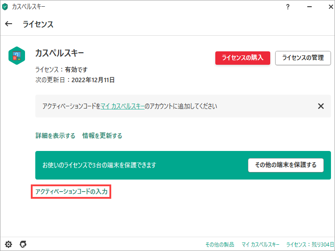Click お使いのライセンスで3台の端末を保護できます text
The width and height of the screenshot is (335, 251).
(x=99, y=165)
